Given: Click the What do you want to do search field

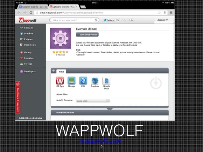Looking at the screenshot, I should click(74, 20).
